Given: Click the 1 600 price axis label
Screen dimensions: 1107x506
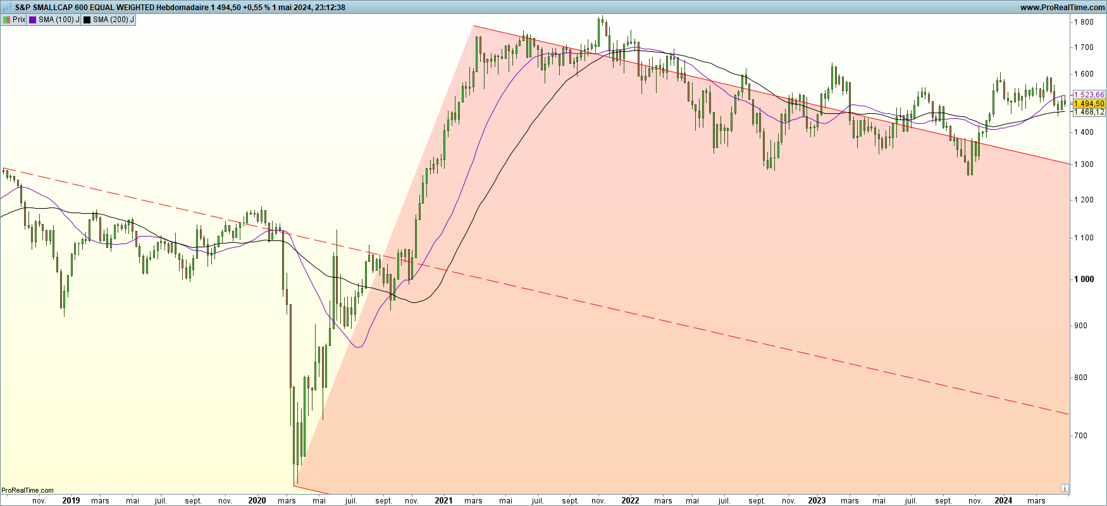Looking at the screenshot, I should point(1084,74).
